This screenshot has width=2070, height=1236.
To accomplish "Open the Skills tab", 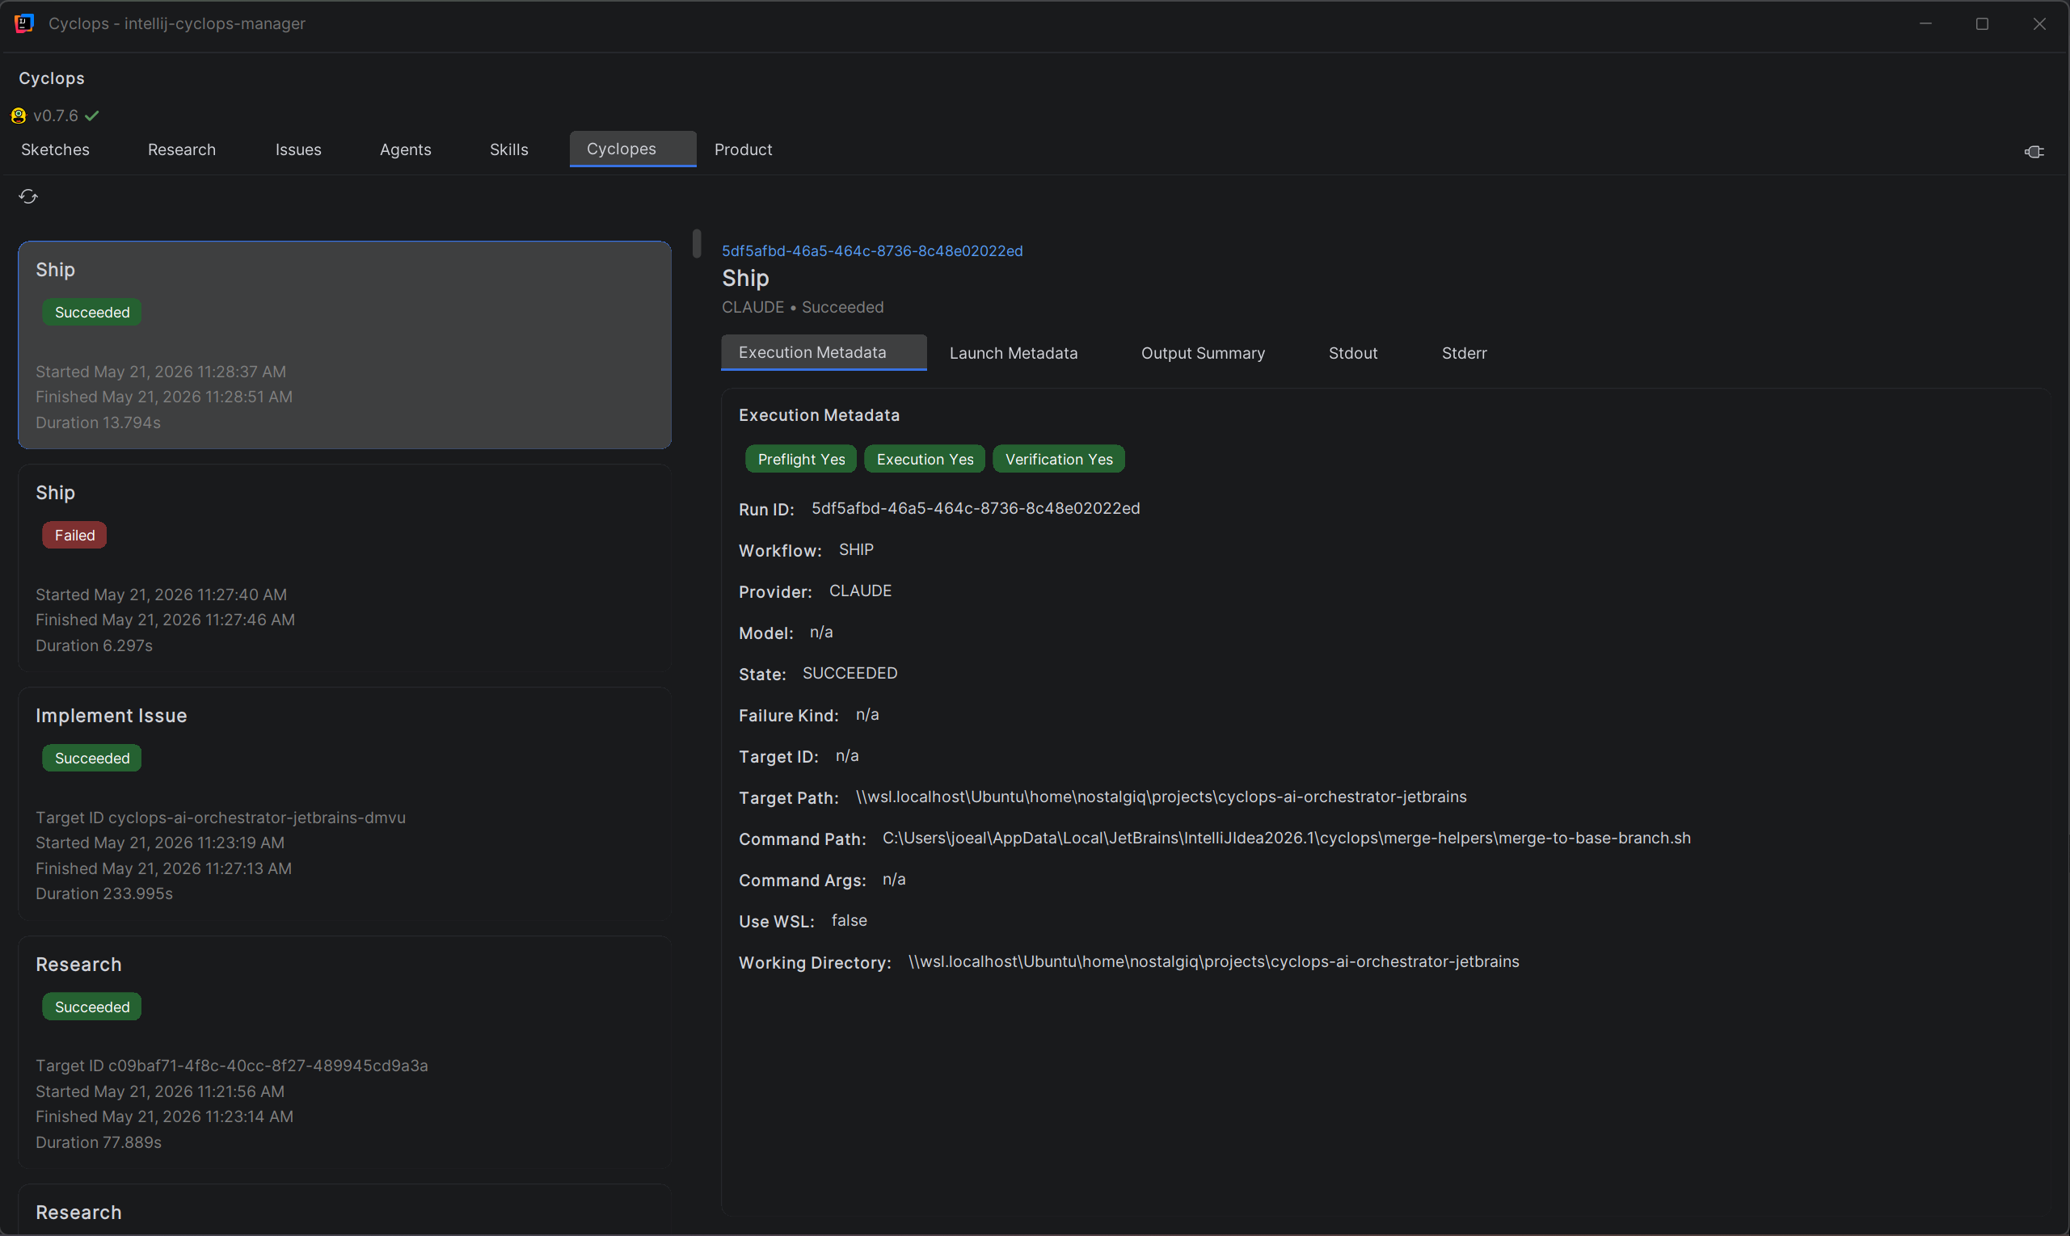I will point(509,149).
